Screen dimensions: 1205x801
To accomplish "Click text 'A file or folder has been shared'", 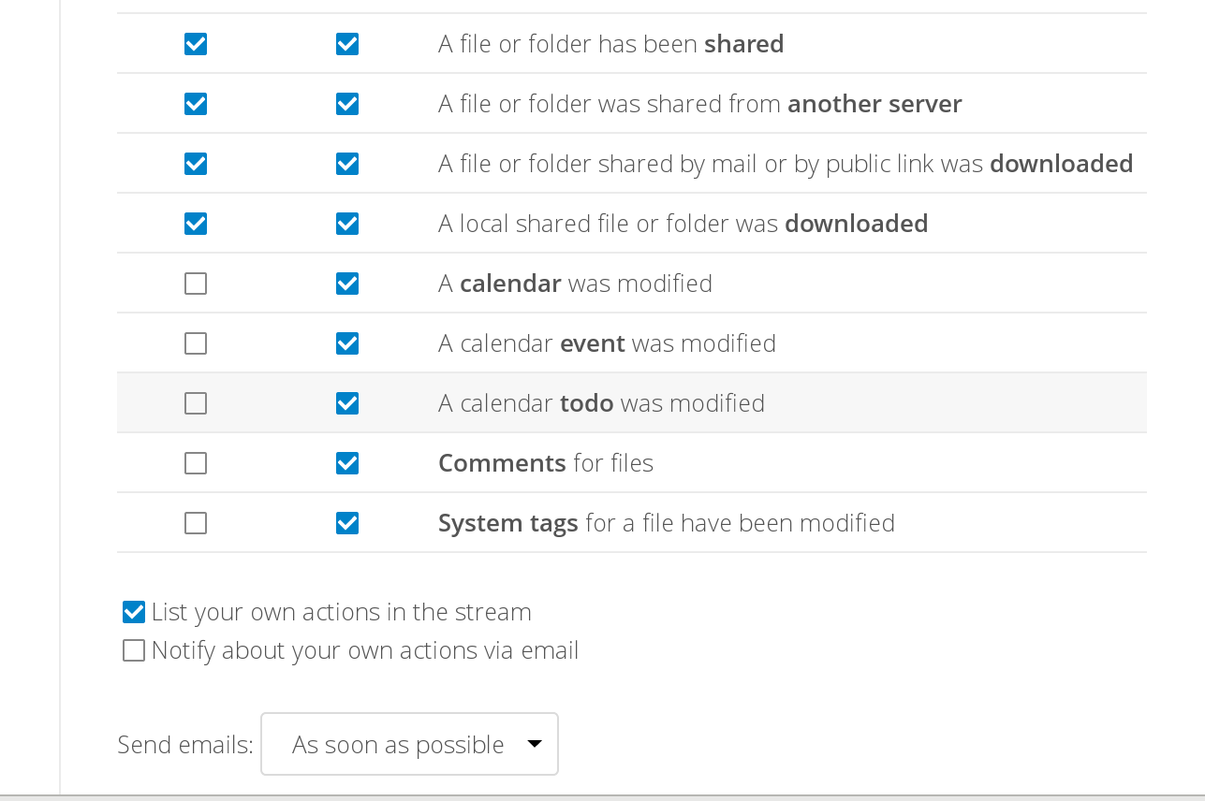I will coord(611,44).
